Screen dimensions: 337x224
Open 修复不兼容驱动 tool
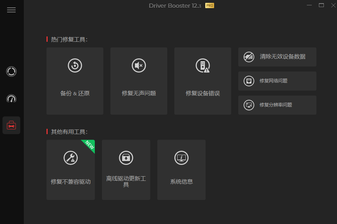[x=71, y=170]
